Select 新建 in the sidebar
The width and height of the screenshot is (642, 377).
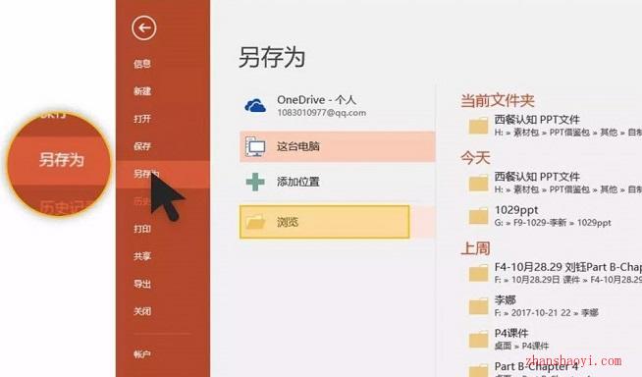tap(142, 91)
